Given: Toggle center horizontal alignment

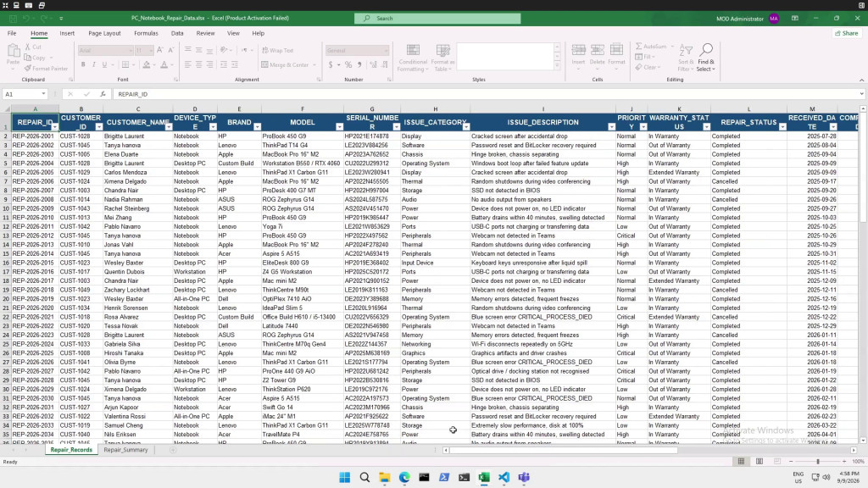Looking at the screenshot, I should coord(198,64).
